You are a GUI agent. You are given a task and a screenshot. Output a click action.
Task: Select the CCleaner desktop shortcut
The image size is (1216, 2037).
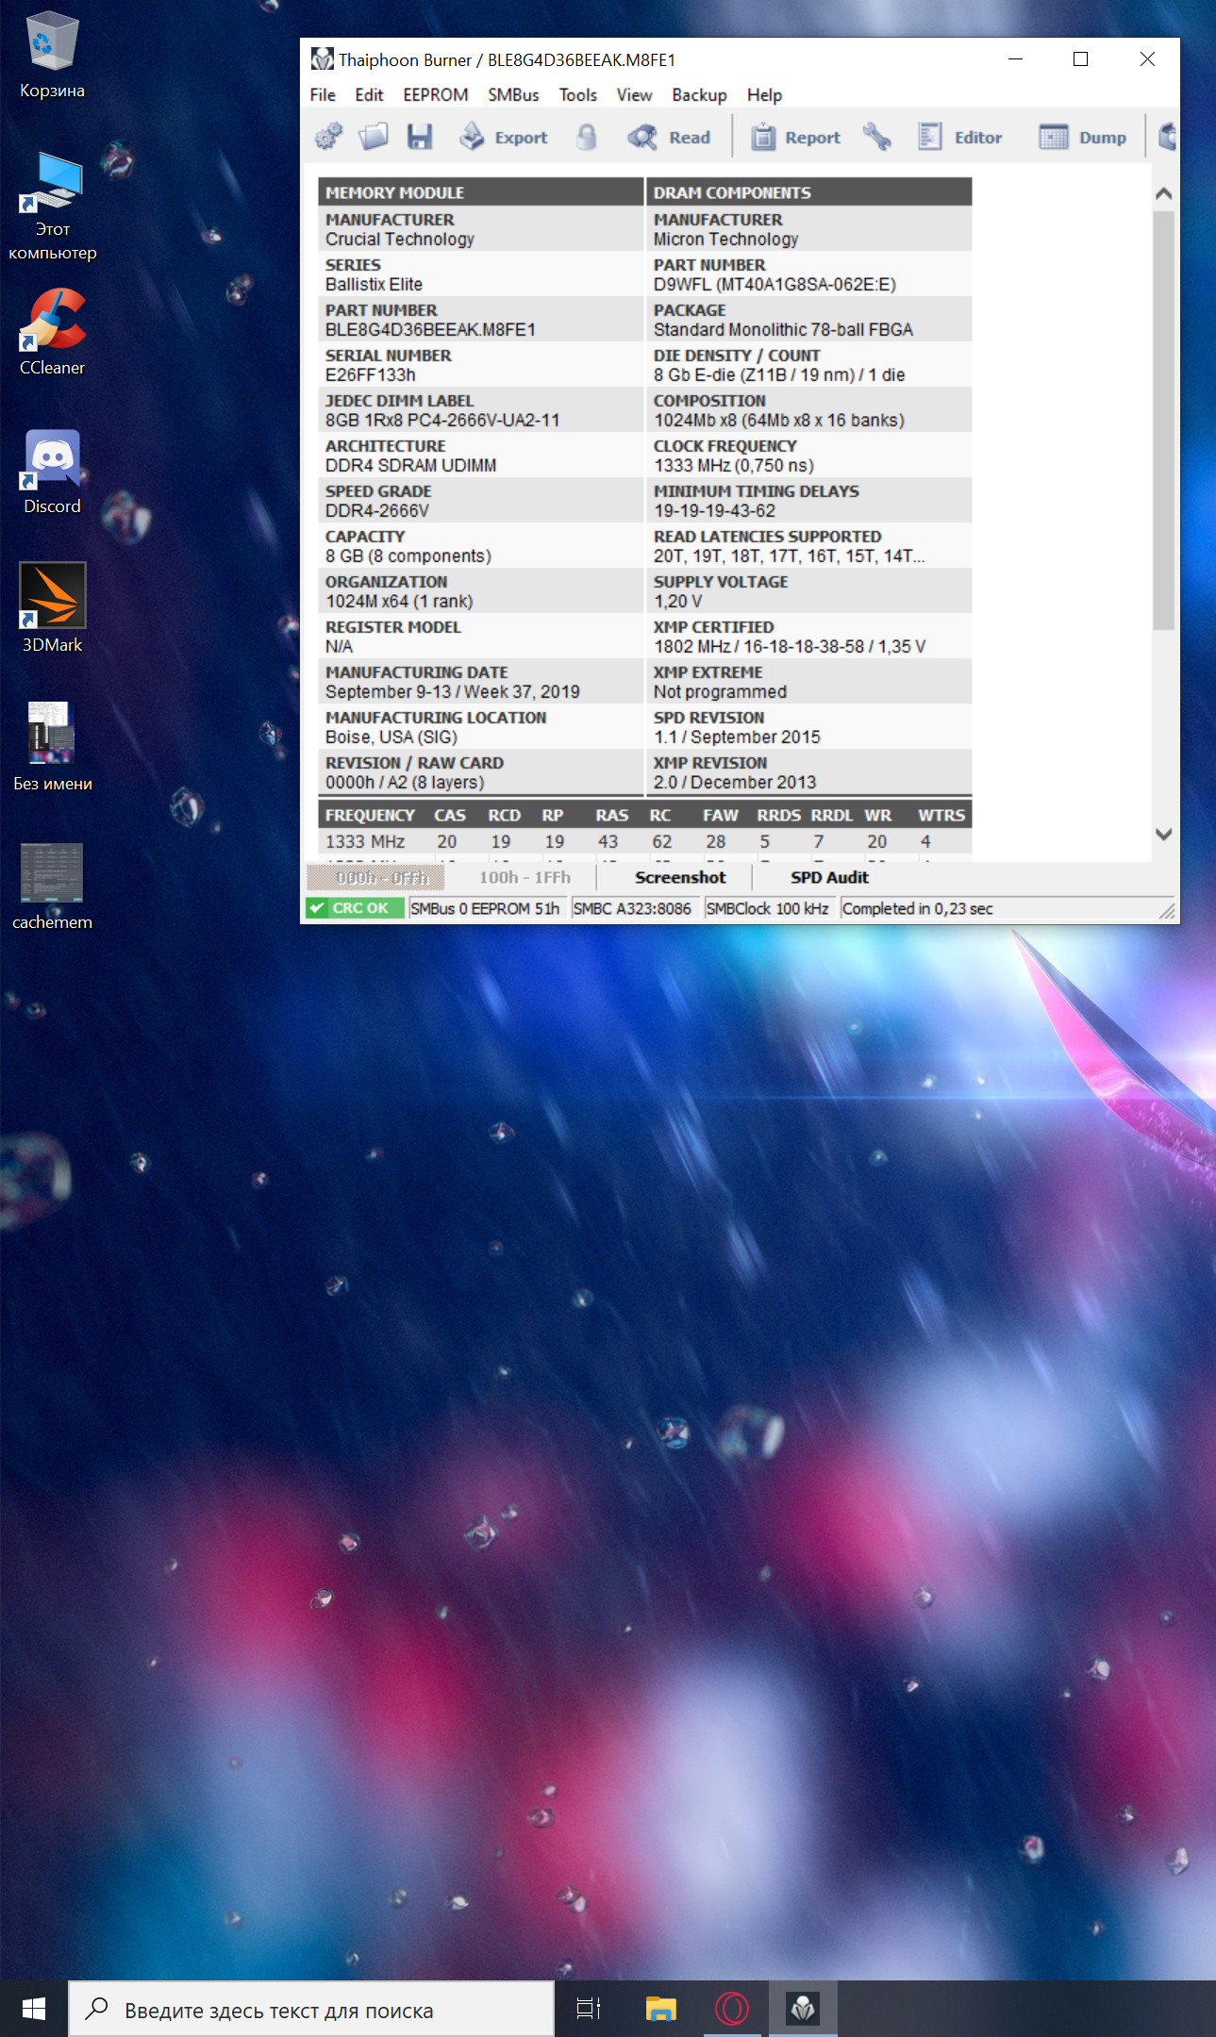coord(53,333)
